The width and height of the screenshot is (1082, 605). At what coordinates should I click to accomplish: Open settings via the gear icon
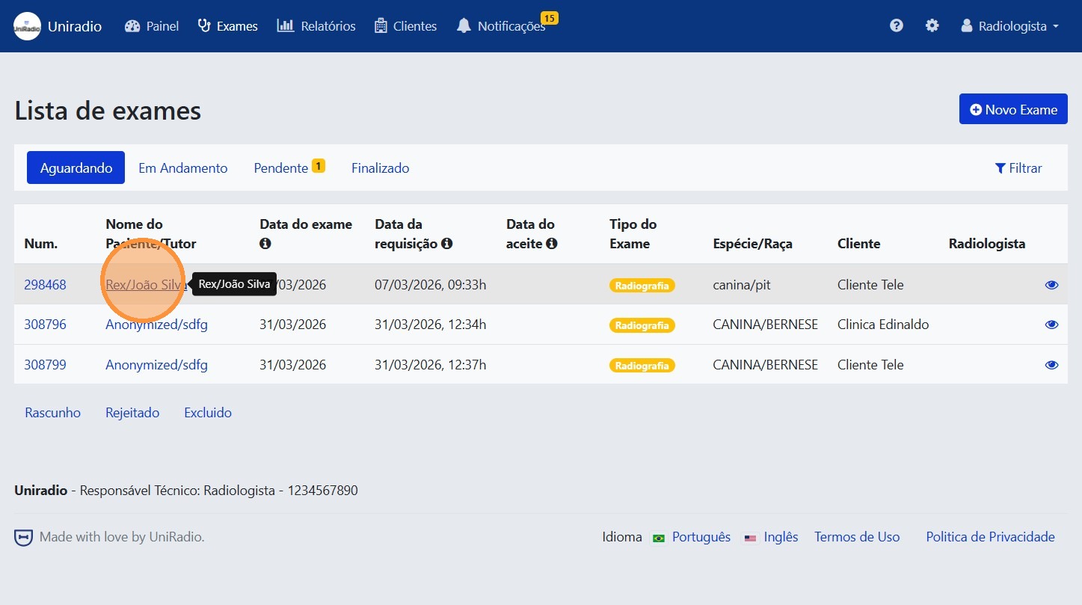tap(932, 26)
